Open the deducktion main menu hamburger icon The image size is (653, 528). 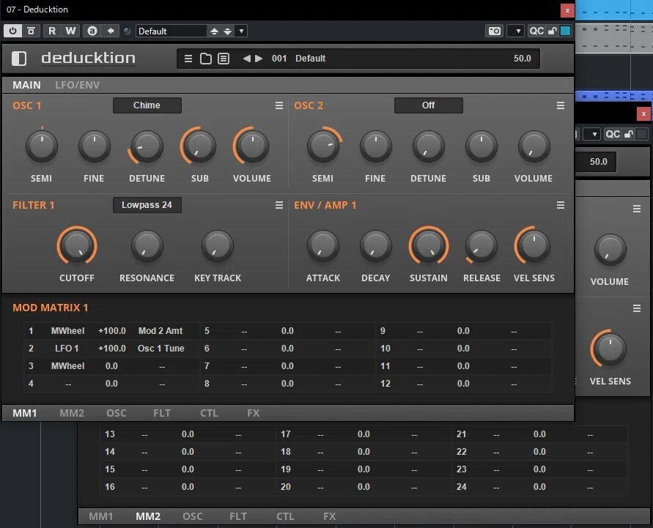pos(188,59)
